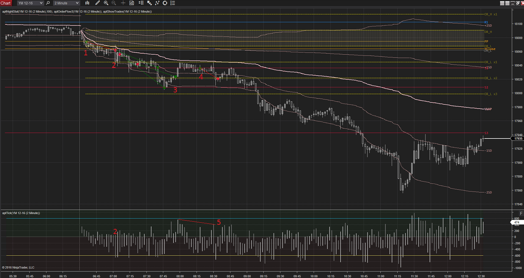This screenshot has height=278, width=524.
Task: Select the aptTick panel label
Action: point(21,213)
